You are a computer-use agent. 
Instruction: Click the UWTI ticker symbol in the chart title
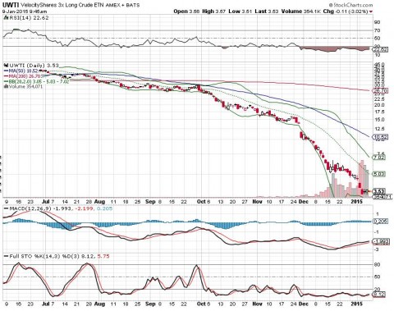[10, 5]
